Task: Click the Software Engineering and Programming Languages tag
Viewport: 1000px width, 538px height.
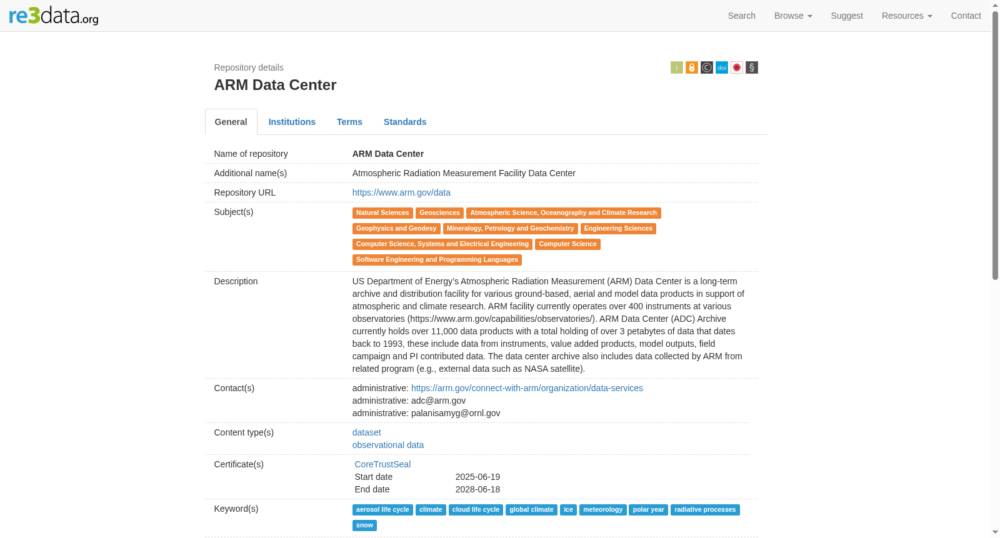Action: pos(437,260)
